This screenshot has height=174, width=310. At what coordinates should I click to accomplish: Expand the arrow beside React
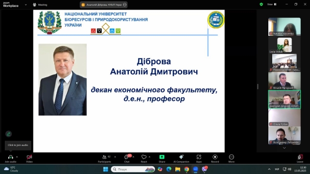[x=150, y=157]
